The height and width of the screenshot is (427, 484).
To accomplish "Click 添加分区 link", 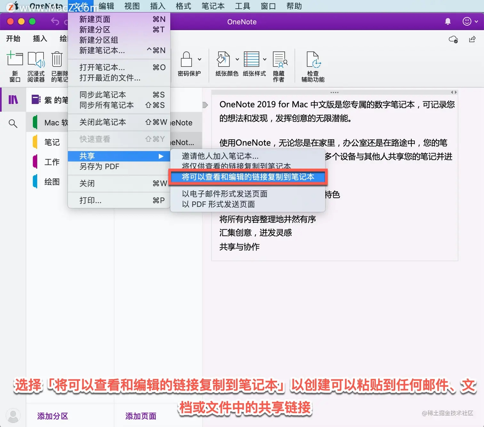I will [52, 416].
